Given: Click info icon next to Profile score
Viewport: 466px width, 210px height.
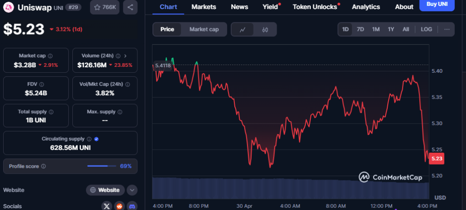Looking at the screenshot, I should pos(43,166).
